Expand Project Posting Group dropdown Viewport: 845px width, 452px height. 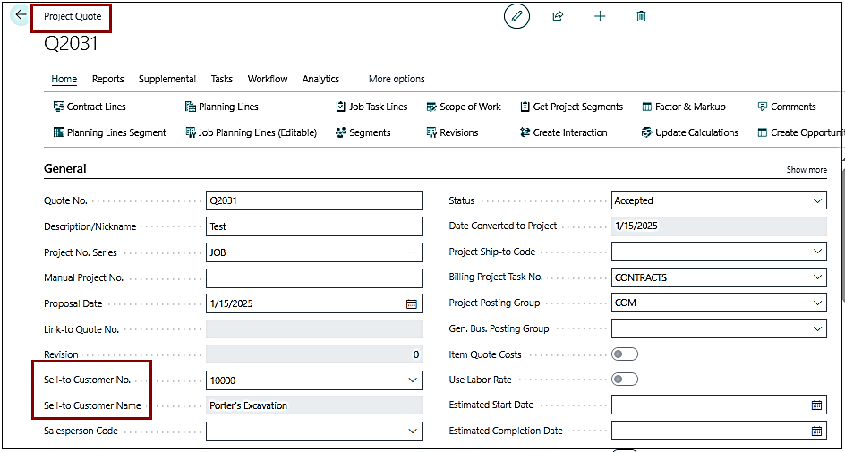(817, 303)
